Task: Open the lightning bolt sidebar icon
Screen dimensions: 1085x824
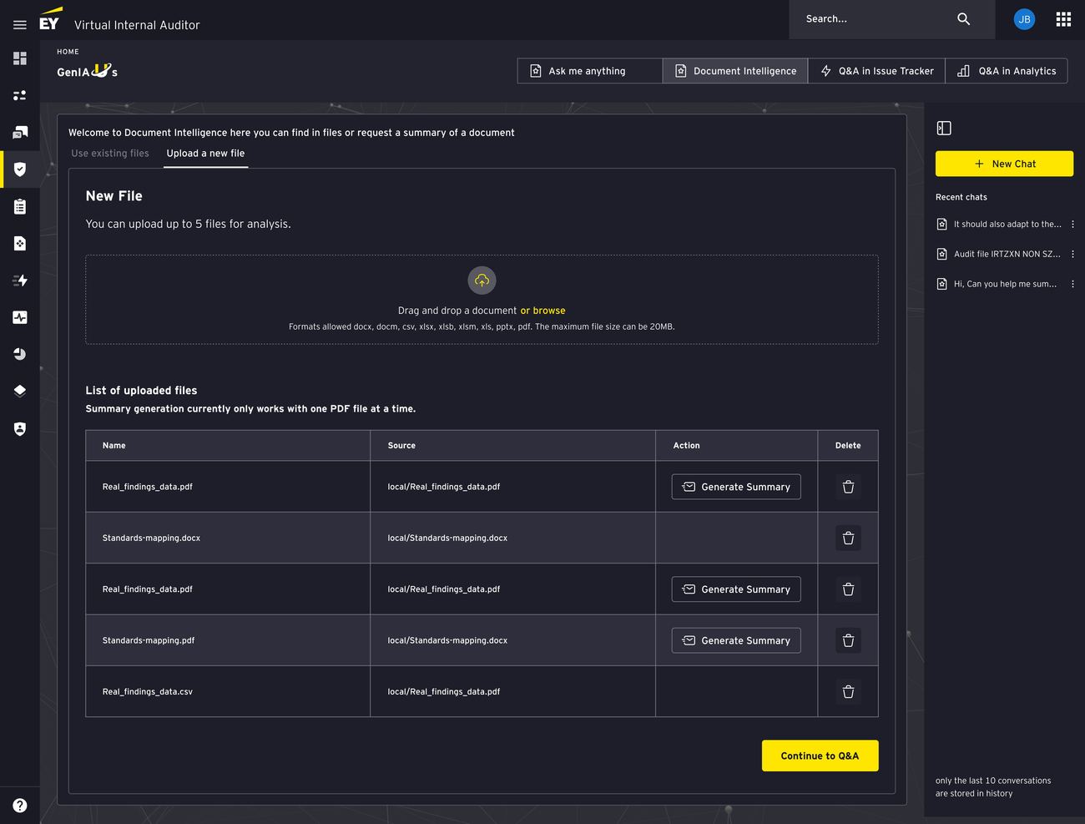Action: tap(20, 281)
